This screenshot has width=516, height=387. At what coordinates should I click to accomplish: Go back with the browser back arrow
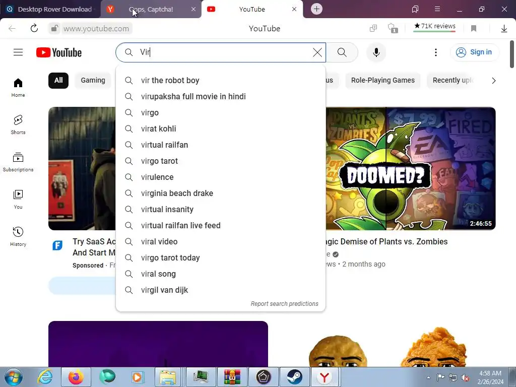pos(12,28)
